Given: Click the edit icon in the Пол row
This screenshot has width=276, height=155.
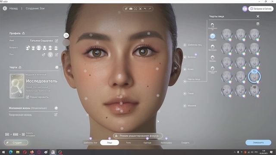Looking at the screenshot, I should 56,55.
